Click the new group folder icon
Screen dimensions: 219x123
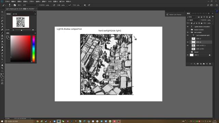(204, 64)
